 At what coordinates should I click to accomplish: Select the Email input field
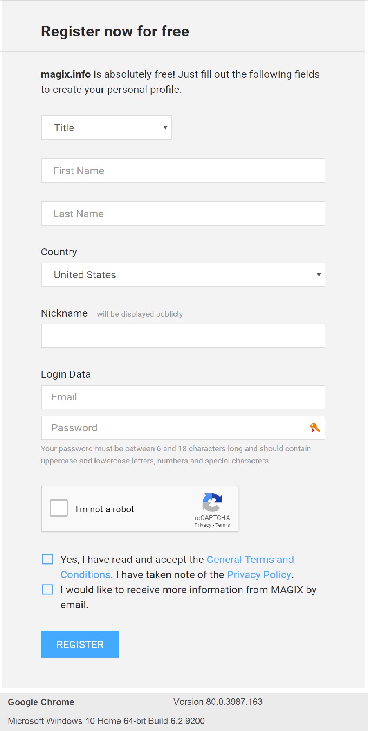click(x=183, y=397)
